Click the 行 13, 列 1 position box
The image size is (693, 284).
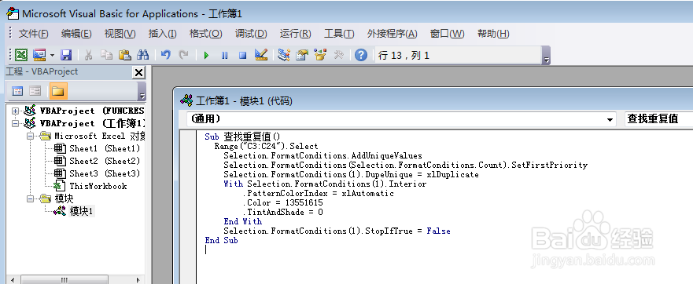point(458,56)
